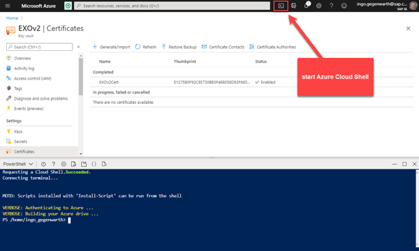The height and width of the screenshot is (251, 419).
Task: Start Azure Cloud Shell from top bar
Action: pyautogui.click(x=281, y=6)
